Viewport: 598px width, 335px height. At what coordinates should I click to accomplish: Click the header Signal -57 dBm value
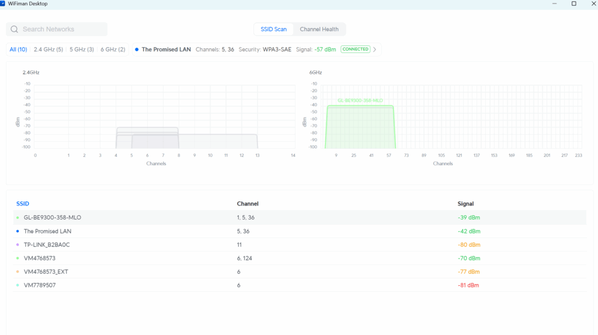coord(325,50)
